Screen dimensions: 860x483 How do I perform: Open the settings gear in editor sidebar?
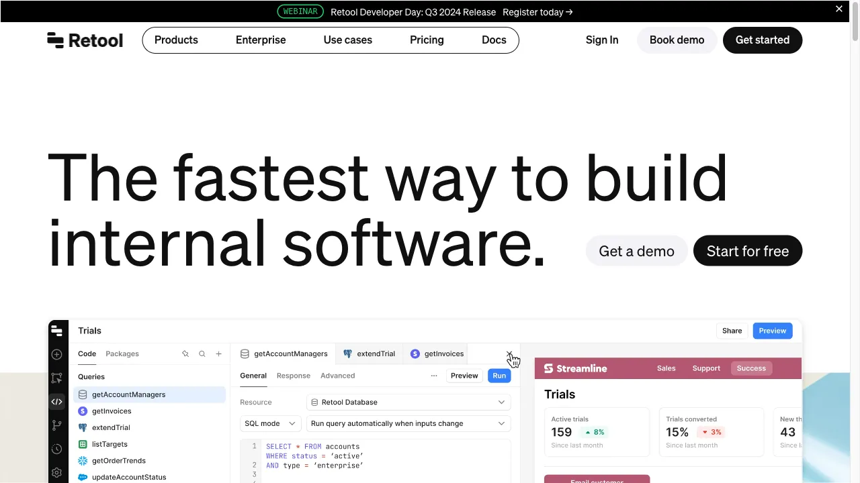pyautogui.click(x=57, y=472)
